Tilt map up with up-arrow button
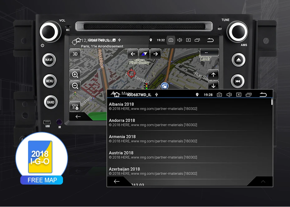290x207 pixels. click(x=213, y=75)
